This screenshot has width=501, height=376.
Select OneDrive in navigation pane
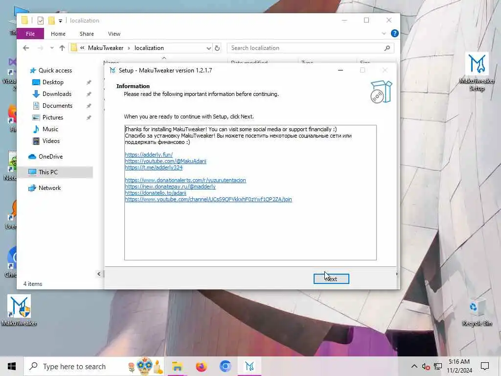coord(50,156)
